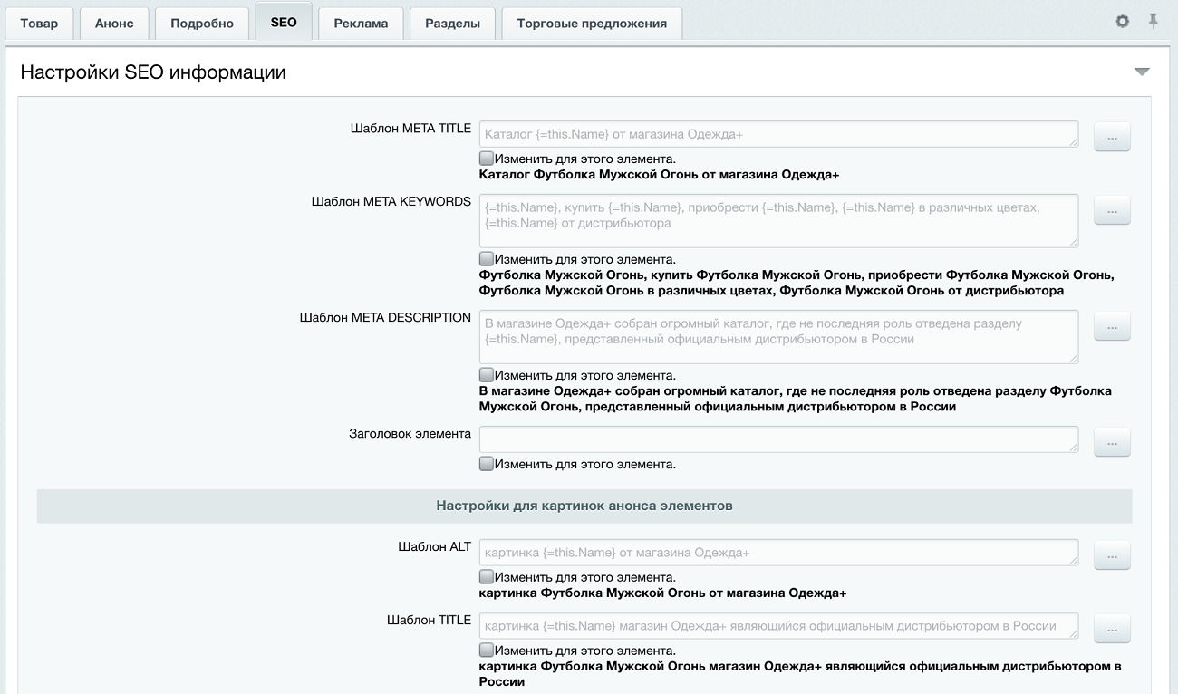Open template editor for Шаблон TITLE
Image resolution: width=1178 pixels, height=694 pixels.
[x=1112, y=629]
